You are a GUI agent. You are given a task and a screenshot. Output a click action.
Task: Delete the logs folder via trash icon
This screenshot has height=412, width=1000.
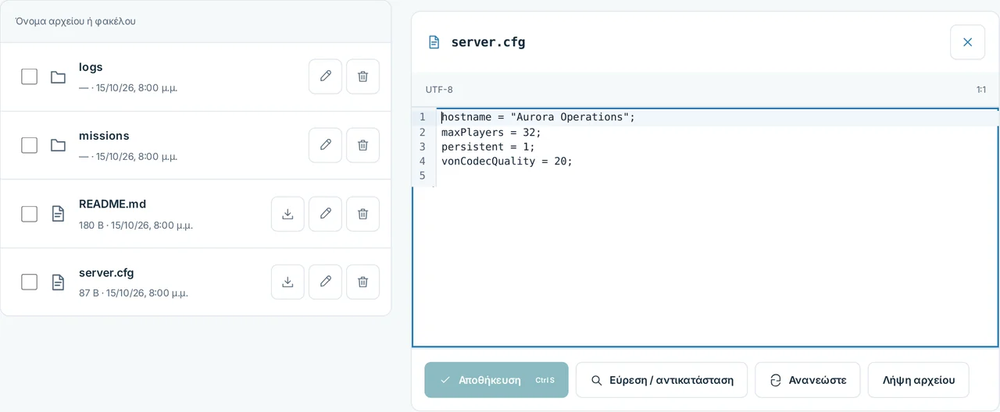click(362, 76)
